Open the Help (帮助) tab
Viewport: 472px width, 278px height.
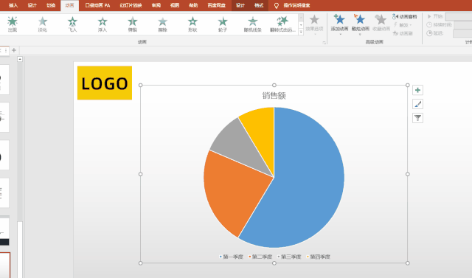point(193,5)
